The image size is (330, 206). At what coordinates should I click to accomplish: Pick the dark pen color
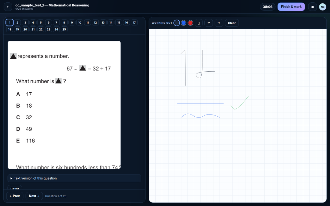point(177,23)
